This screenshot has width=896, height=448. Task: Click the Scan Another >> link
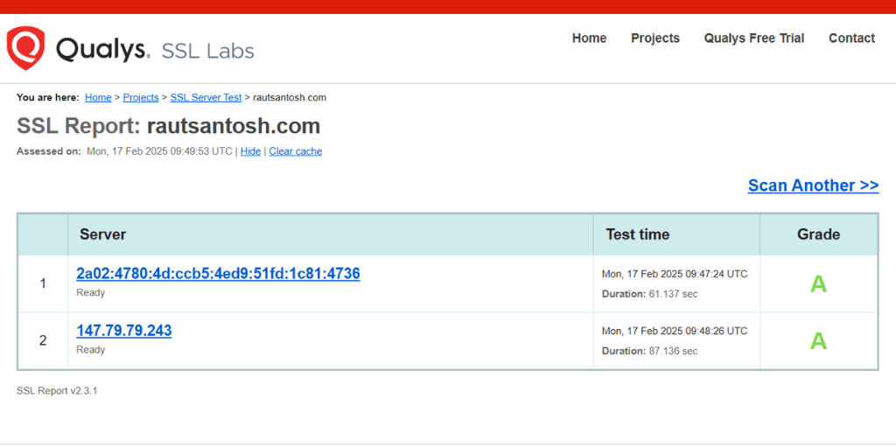(813, 185)
